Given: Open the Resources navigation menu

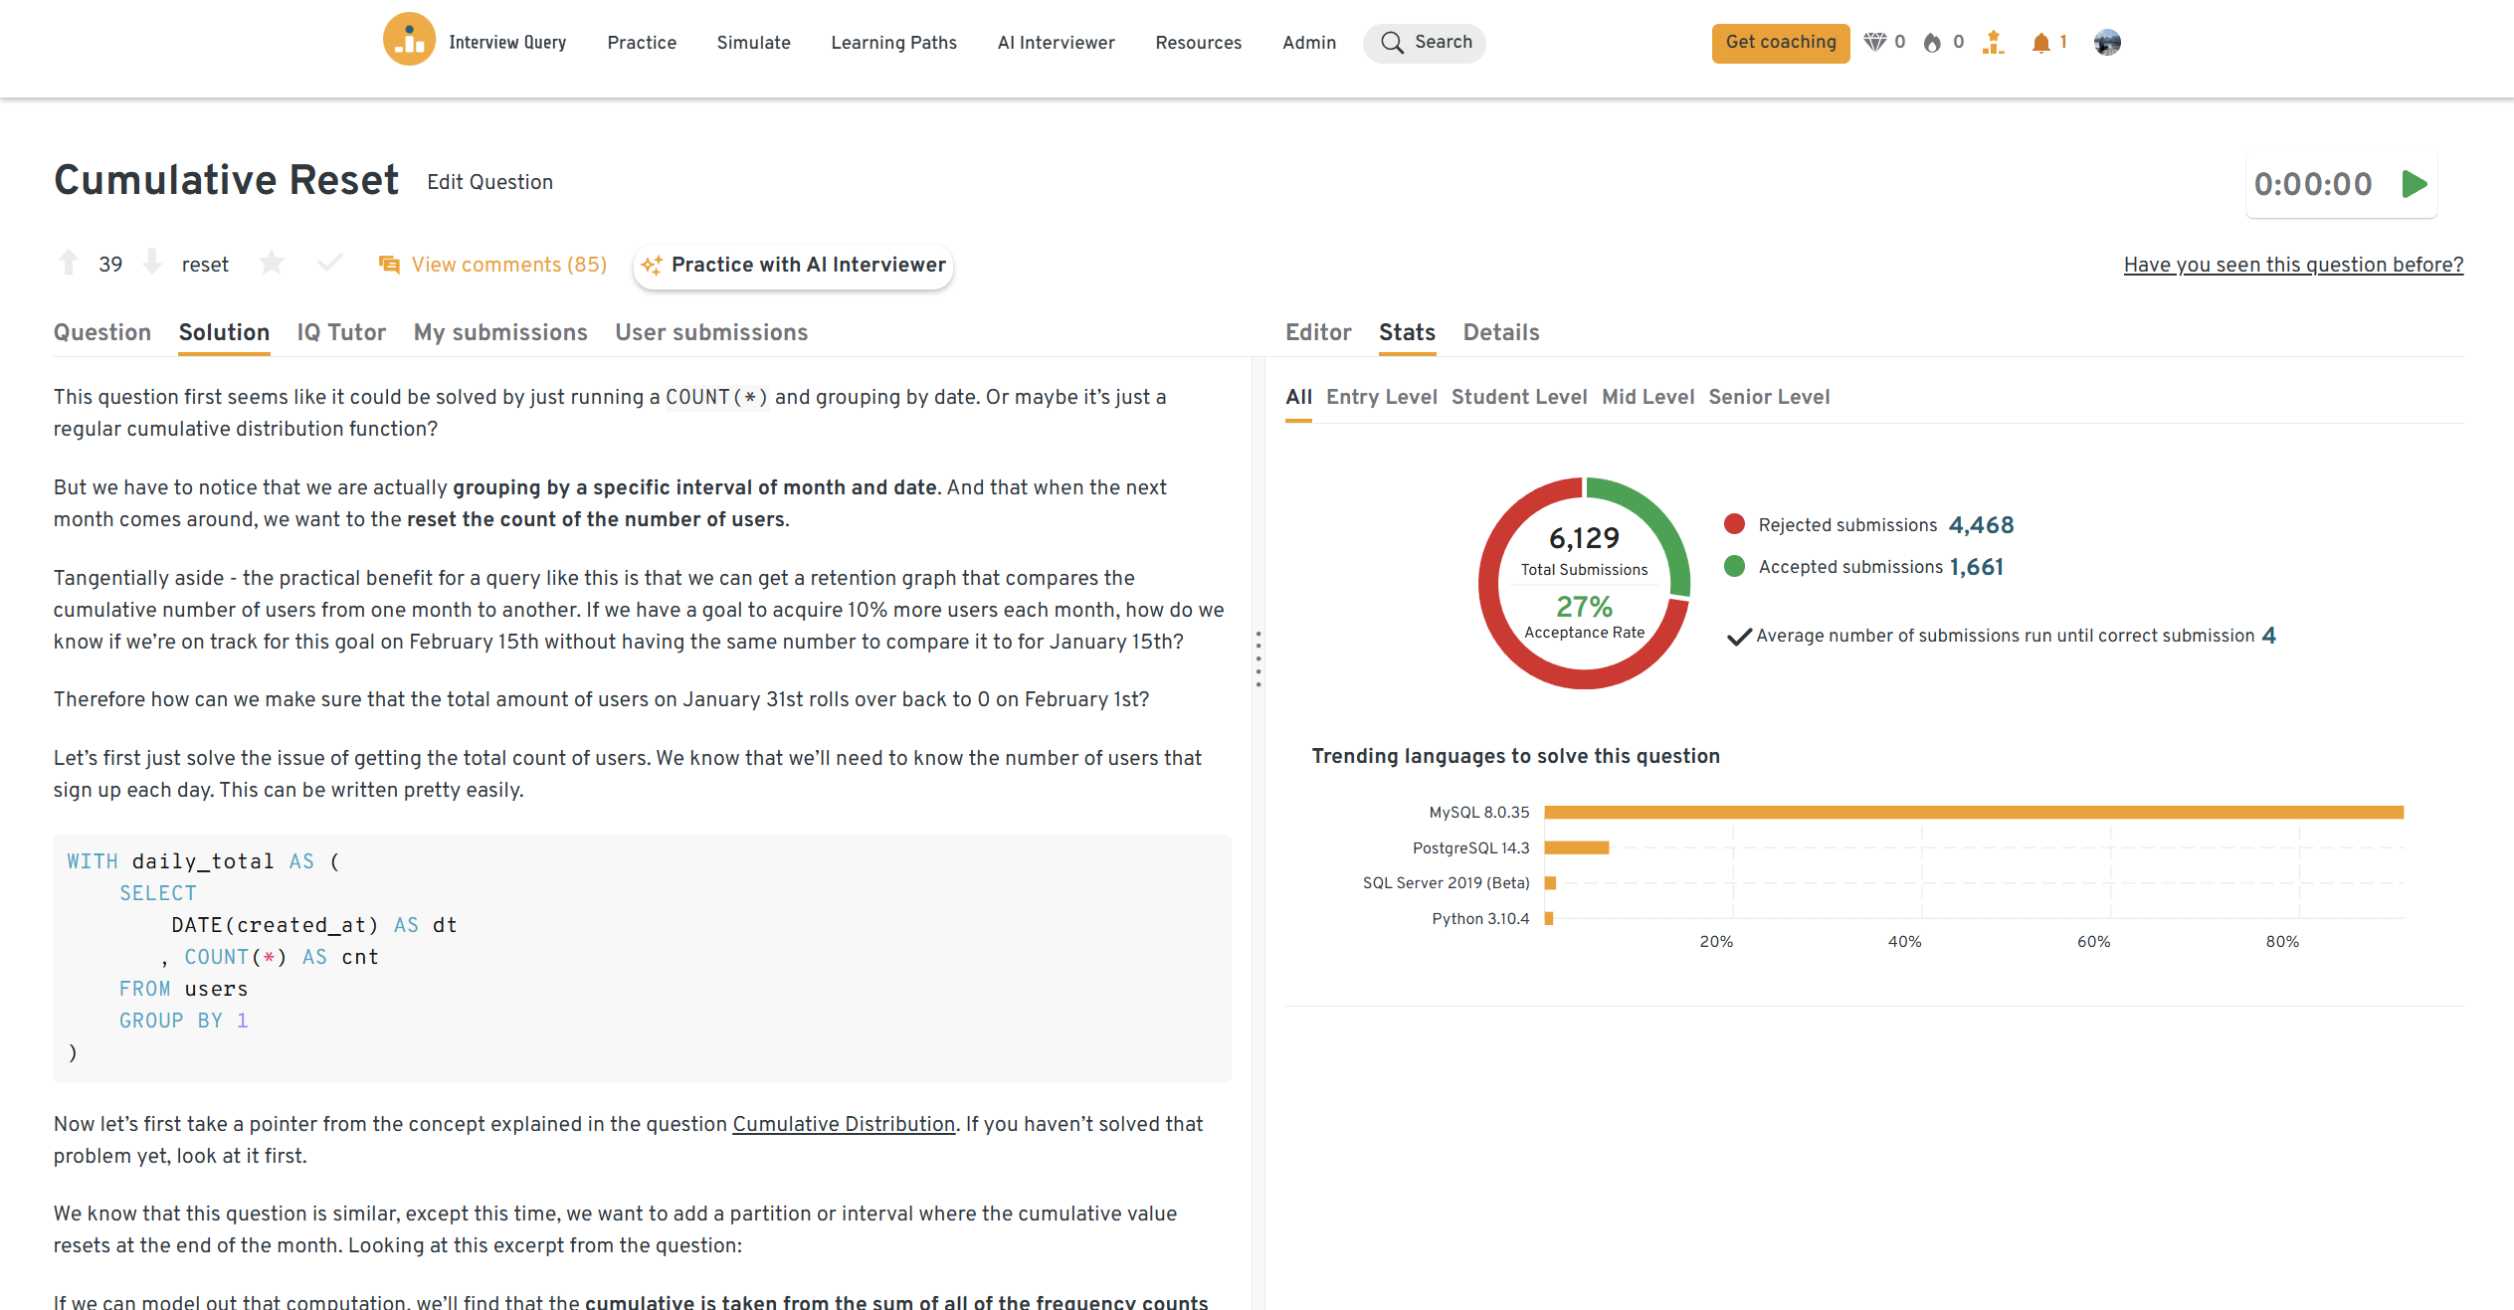Looking at the screenshot, I should tap(1198, 43).
